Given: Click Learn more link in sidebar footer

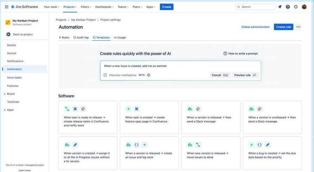Looking at the screenshot, I should tap(25, 170).
